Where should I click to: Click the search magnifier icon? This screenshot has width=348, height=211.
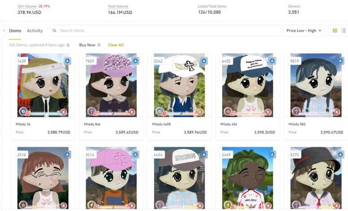55,31
